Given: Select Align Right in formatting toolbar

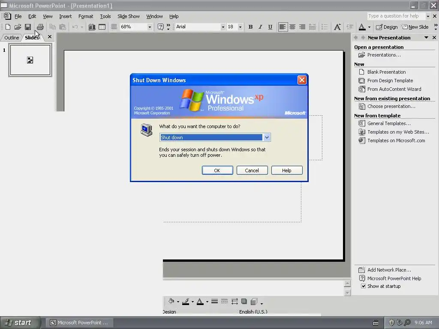Looking at the screenshot, I should [x=302, y=27].
